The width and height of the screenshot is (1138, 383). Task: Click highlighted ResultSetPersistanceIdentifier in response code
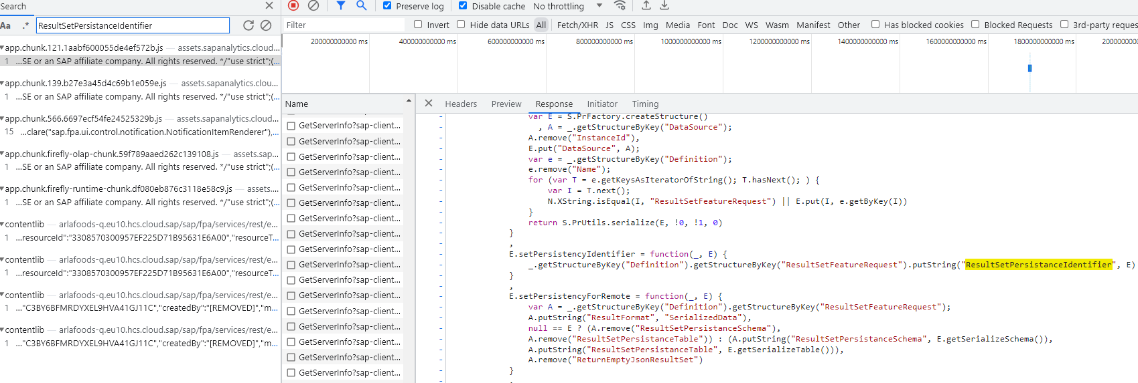(1038, 265)
